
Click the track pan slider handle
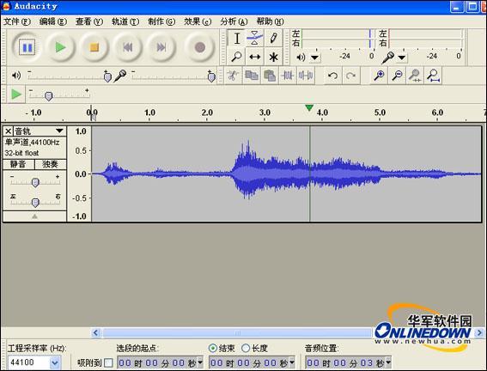35,203
